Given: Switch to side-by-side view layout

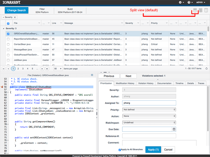Looking at the screenshot, I should (x=206, y=10).
